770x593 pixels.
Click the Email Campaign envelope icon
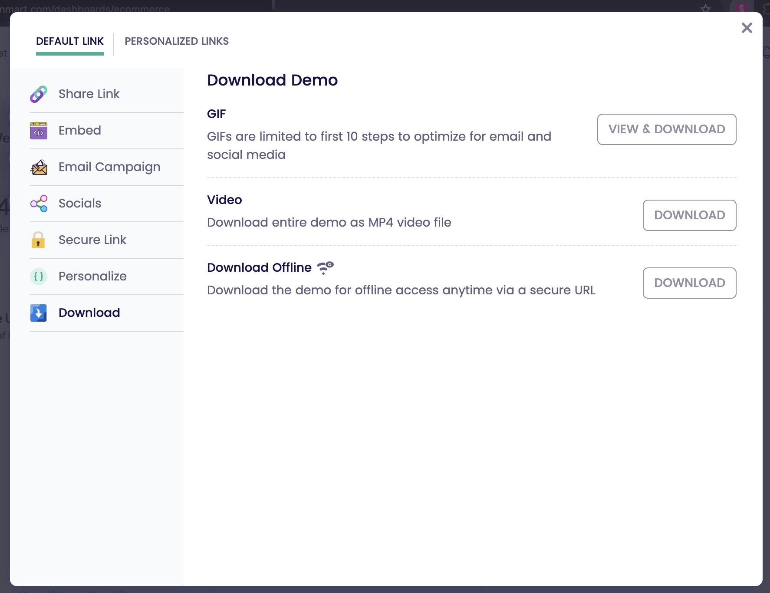39,167
